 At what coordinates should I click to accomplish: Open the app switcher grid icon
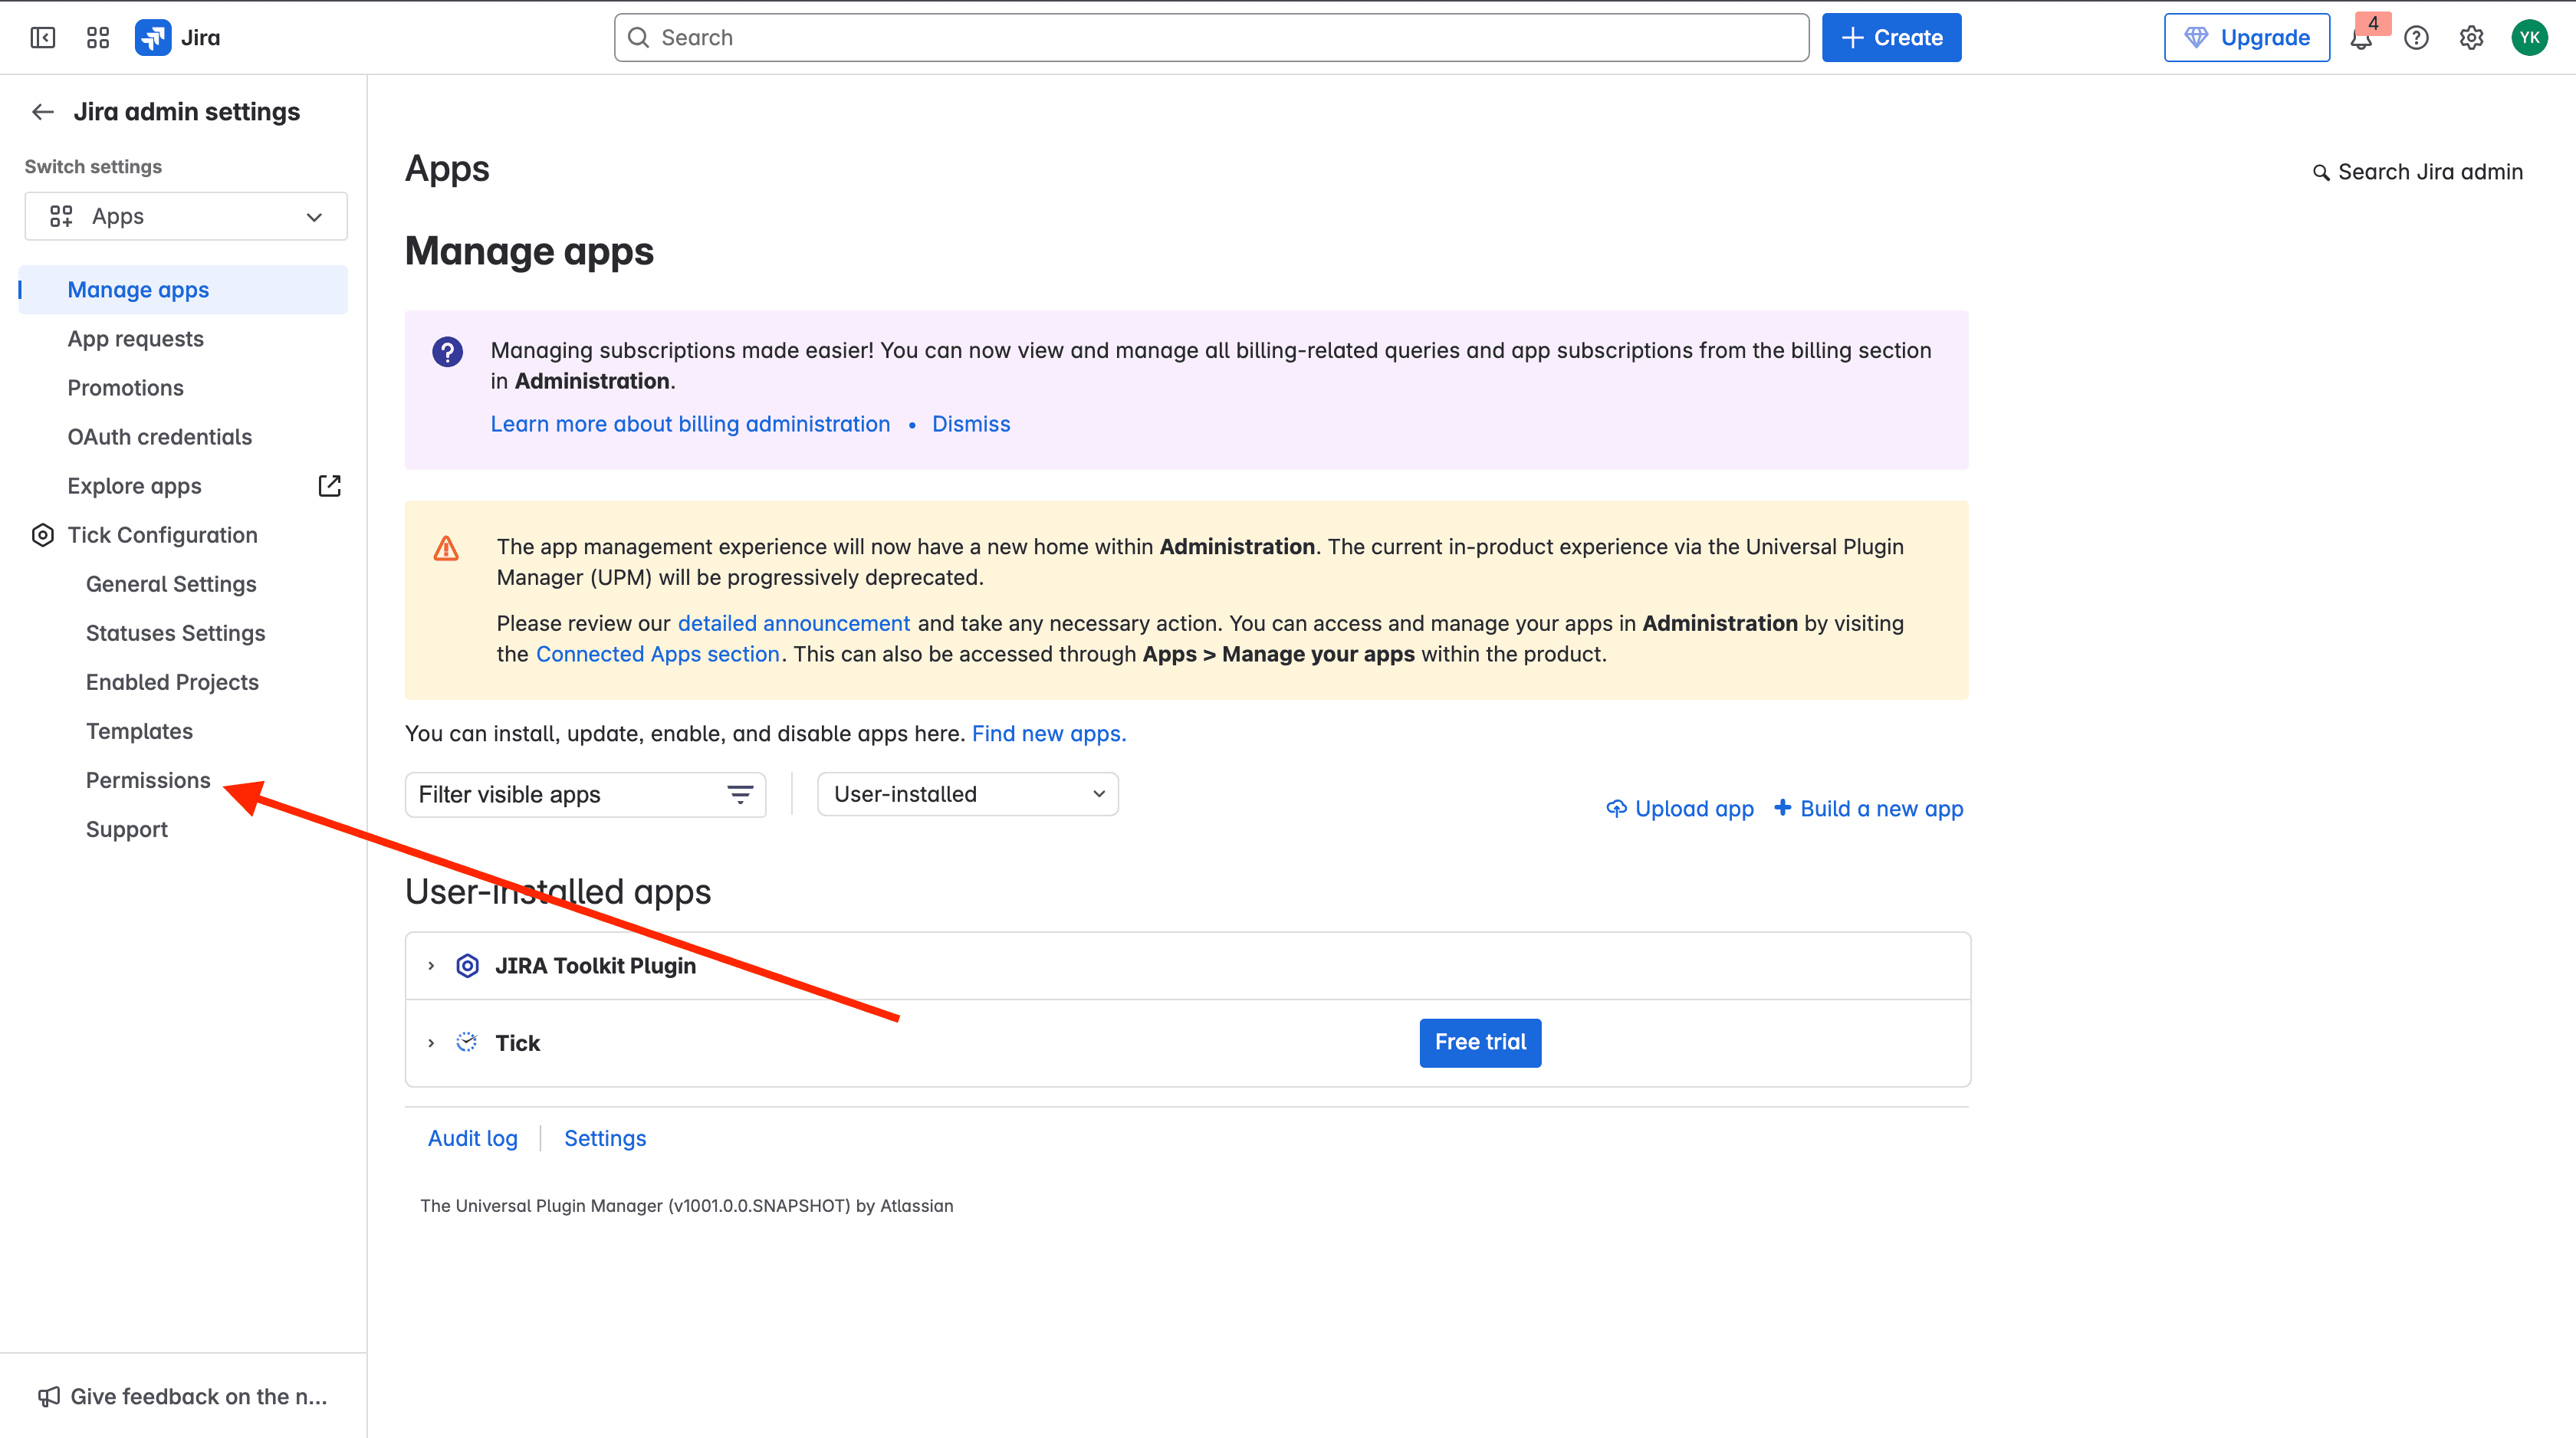[x=98, y=38]
